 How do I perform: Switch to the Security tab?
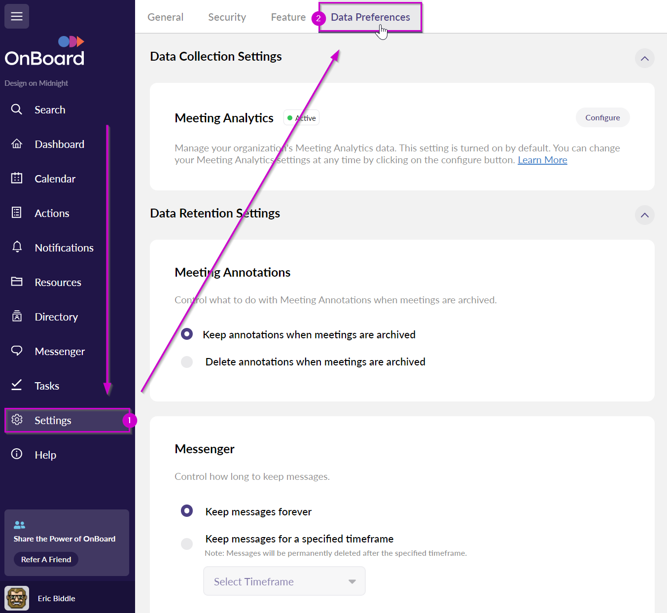click(227, 17)
